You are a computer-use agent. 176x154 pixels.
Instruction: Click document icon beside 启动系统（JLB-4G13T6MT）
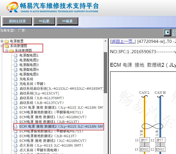tap(16, 98)
